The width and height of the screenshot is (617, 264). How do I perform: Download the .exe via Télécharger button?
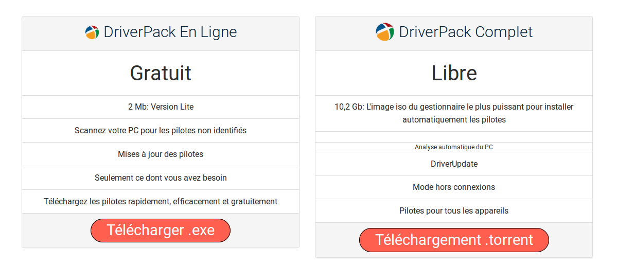pyautogui.click(x=161, y=230)
